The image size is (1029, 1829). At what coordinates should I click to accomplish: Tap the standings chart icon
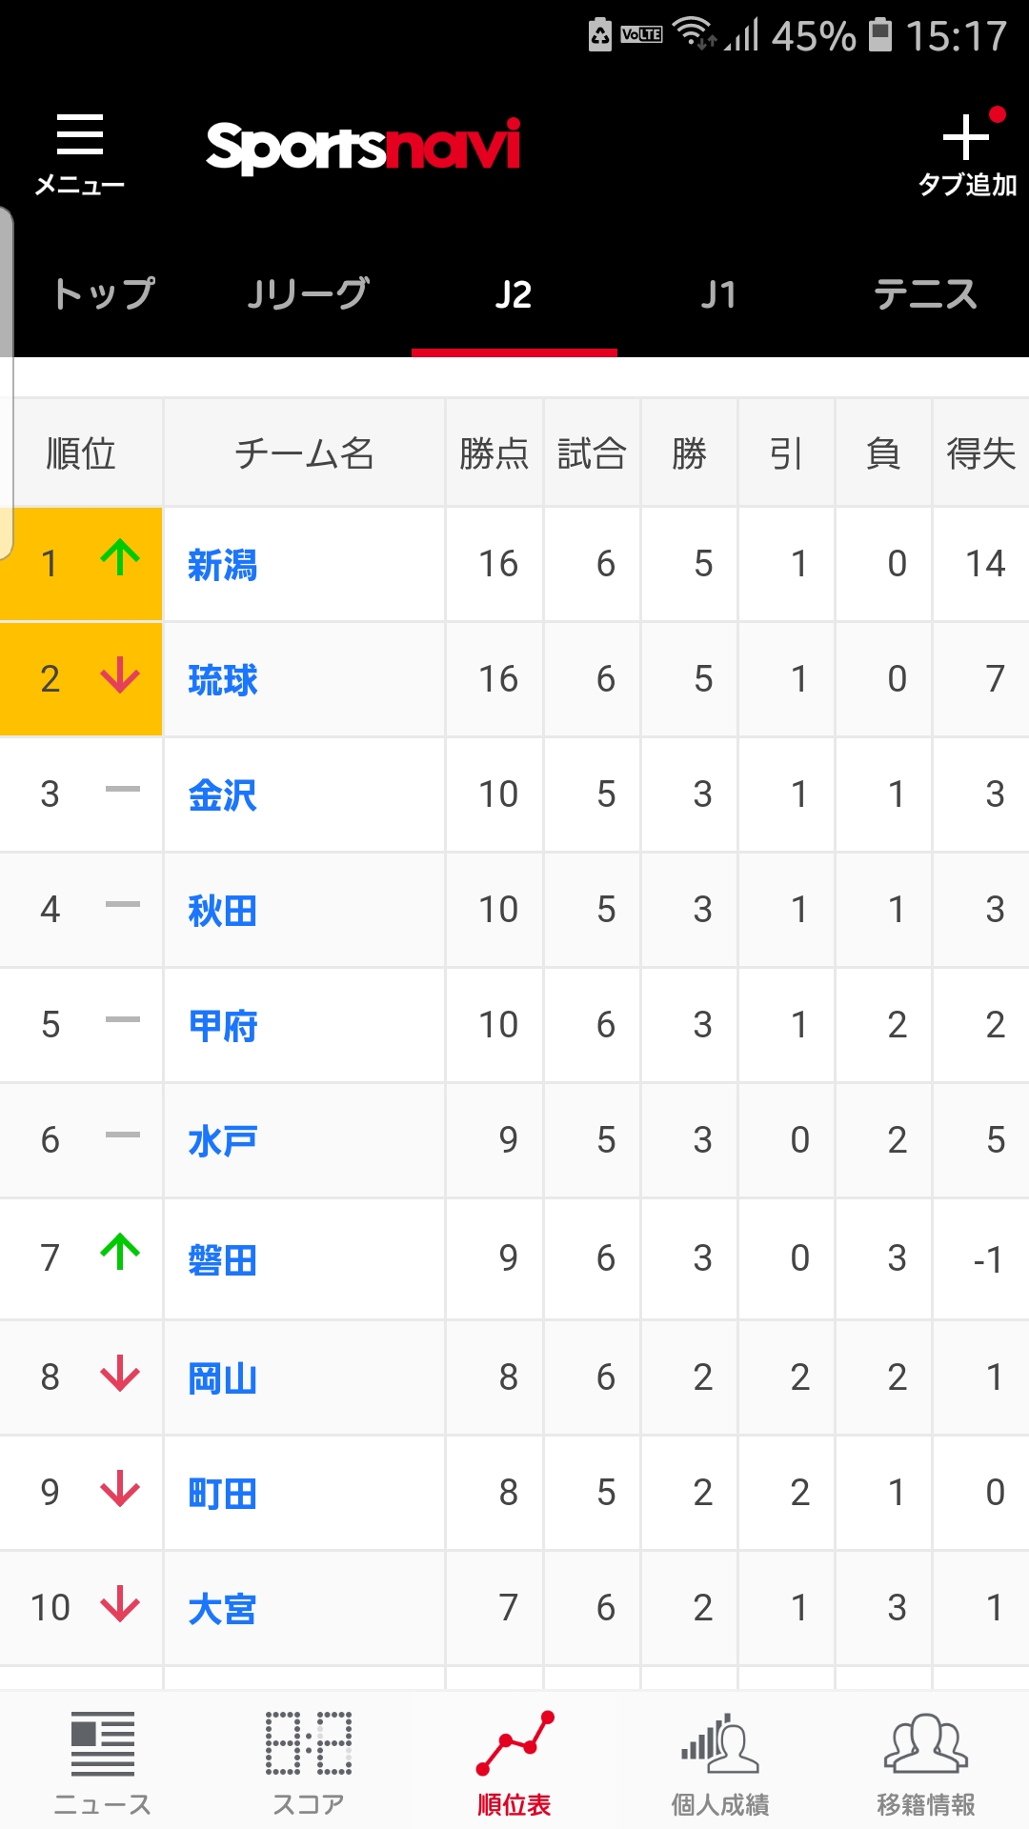pyautogui.click(x=514, y=1744)
